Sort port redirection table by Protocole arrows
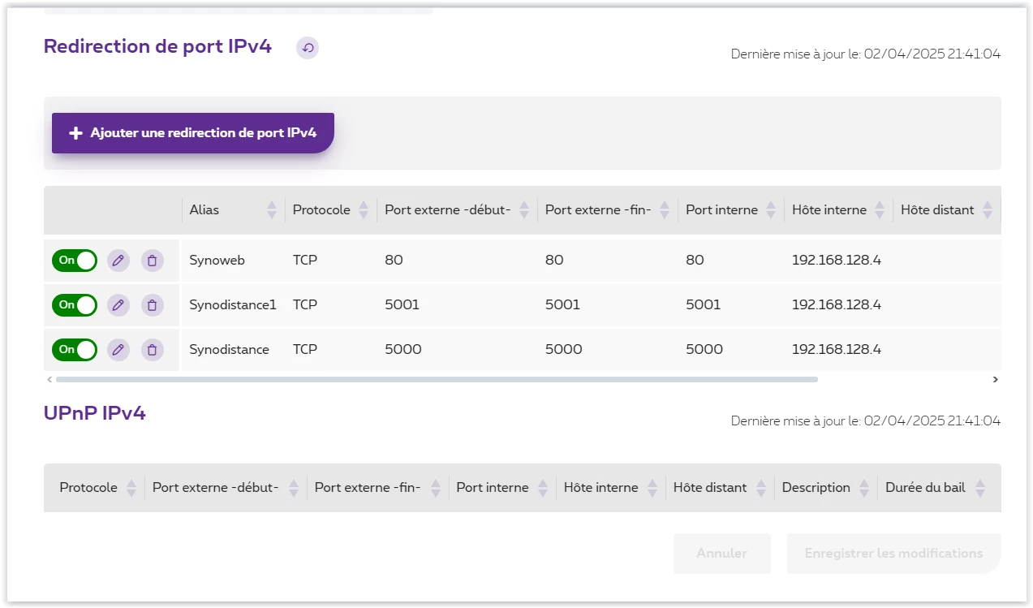 coord(364,210)
